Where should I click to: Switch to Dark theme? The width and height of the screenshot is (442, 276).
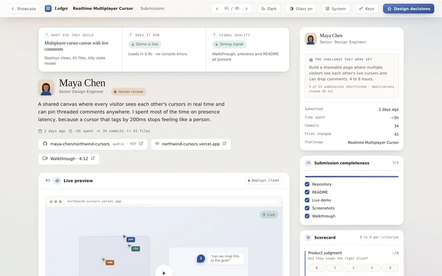tap(269, 9)
